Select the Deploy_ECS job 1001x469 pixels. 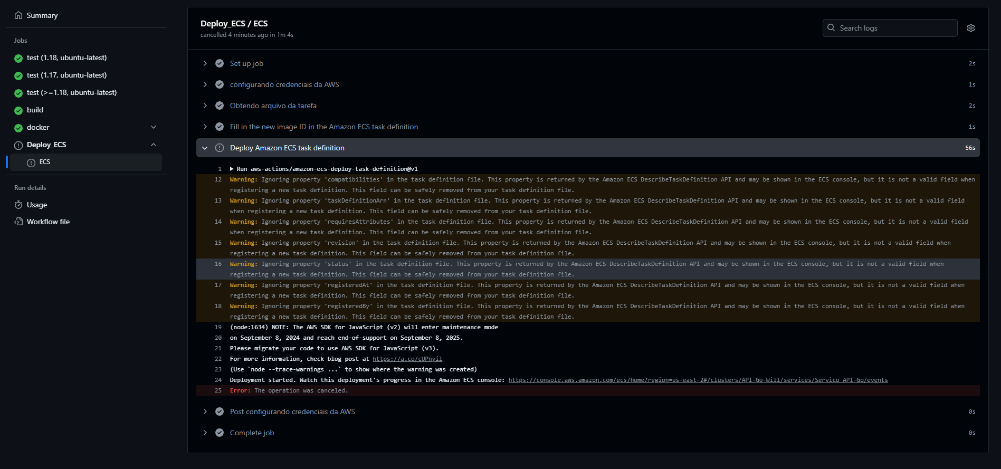(x=46, y=145)
